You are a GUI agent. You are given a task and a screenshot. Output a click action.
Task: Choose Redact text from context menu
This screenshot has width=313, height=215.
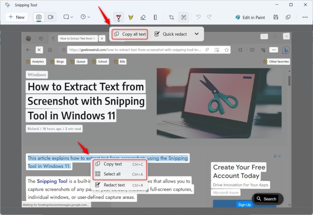point(119,185)
